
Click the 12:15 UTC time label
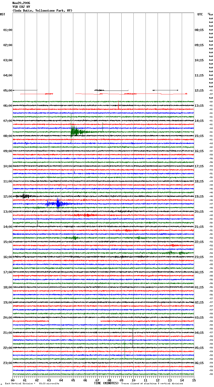199,91
